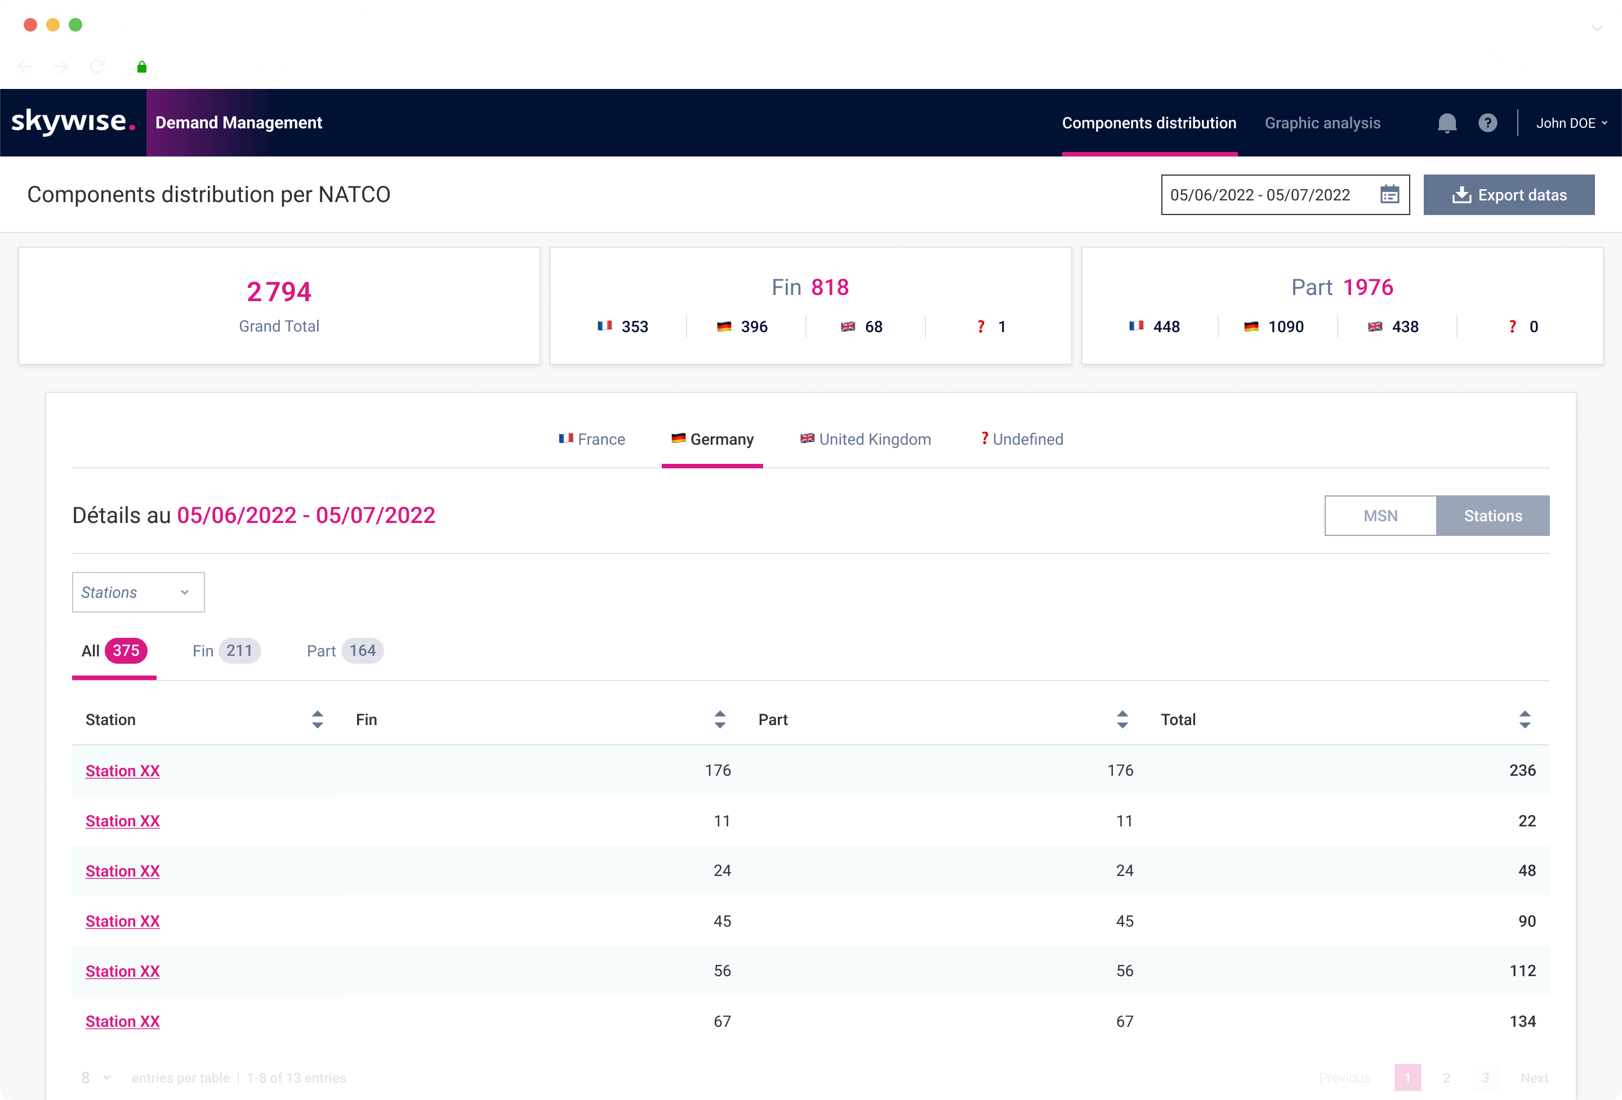Change entries per table from 8
Image resolution: width=1622 pixels, height=1100 pixels.
click(x=95, y=1077)
